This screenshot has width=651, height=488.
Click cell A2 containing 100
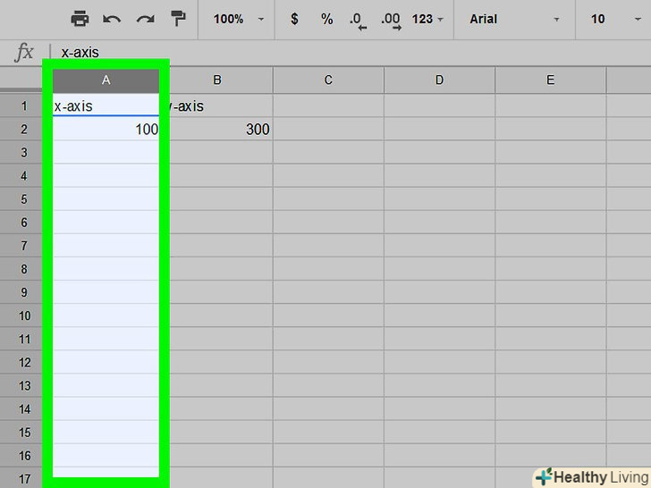[x=106, y=129]
